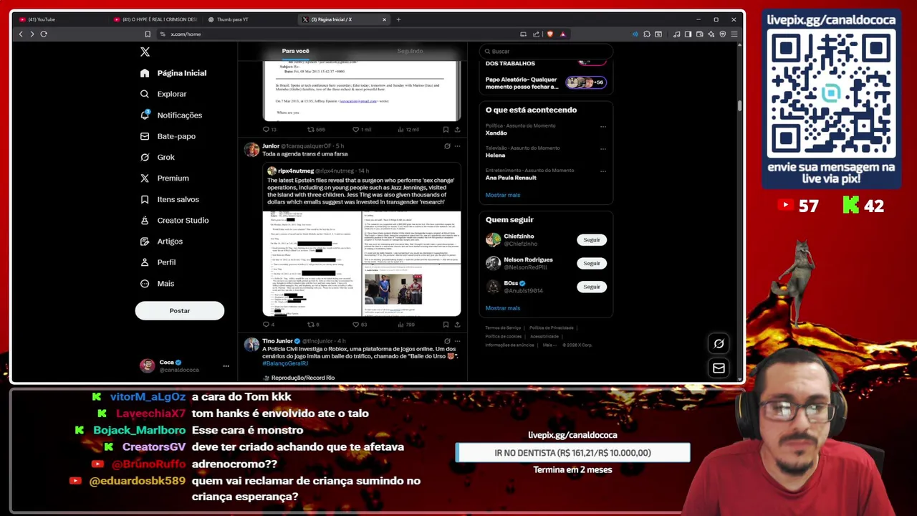Viewport: 917px width, 516px height.
Task: Open a new browser tab
Action: pyautogui.click(x=398, y=19)
